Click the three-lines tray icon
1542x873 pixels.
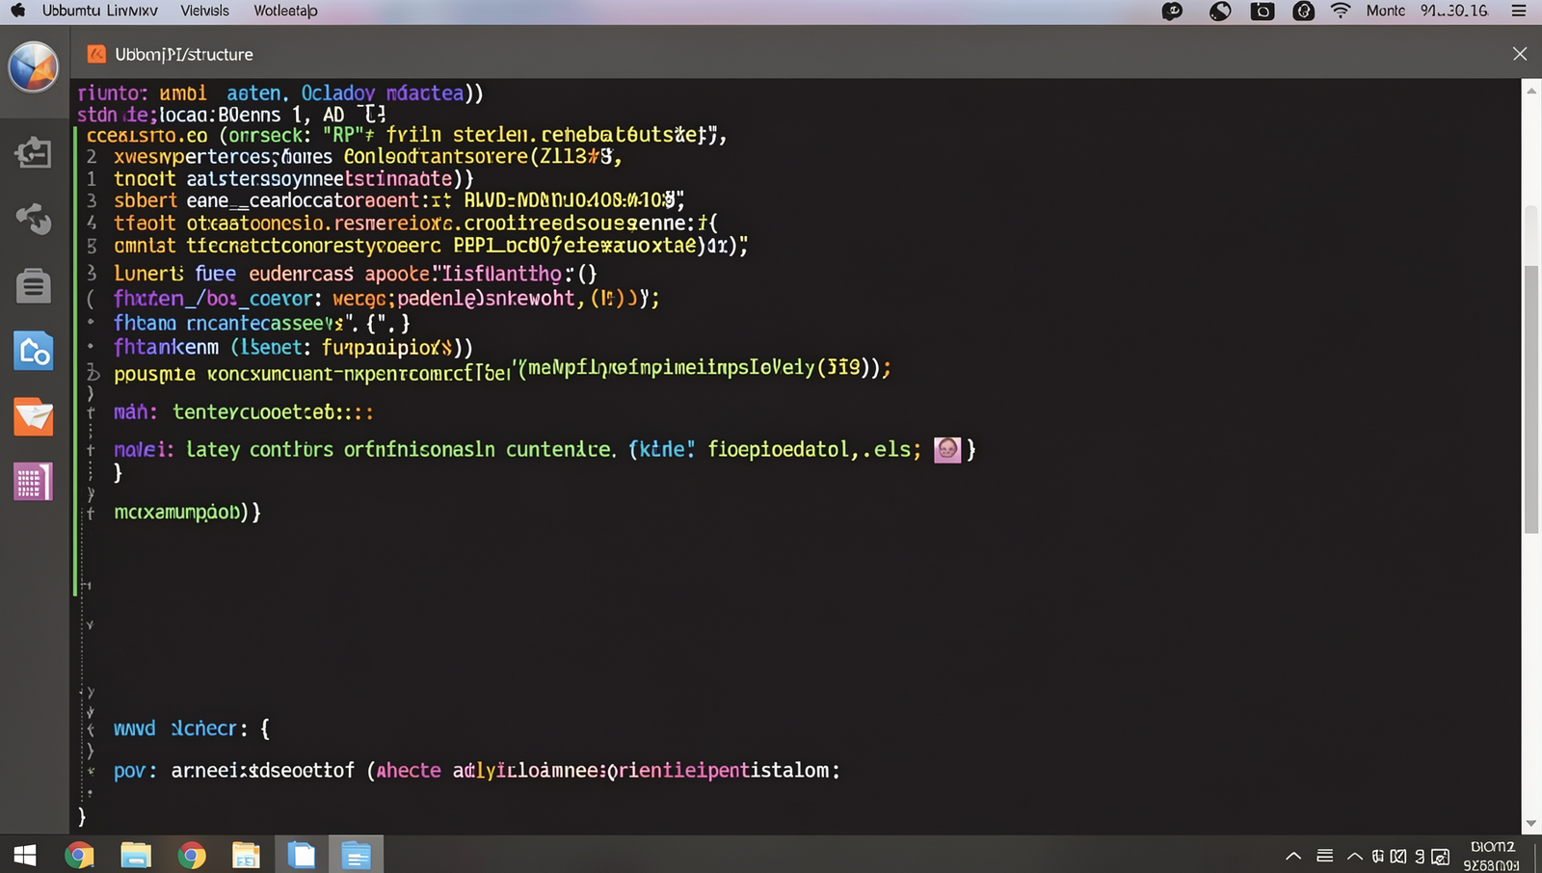1325,856
